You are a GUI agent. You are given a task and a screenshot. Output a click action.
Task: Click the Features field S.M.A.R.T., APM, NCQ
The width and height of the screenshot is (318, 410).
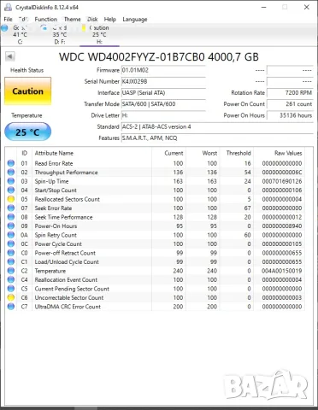pos(217,138)
